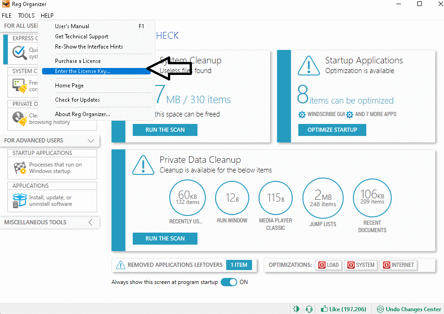Open the Undo Changes Center link
This screenshot has width=444, height=314.
point(409,309)
